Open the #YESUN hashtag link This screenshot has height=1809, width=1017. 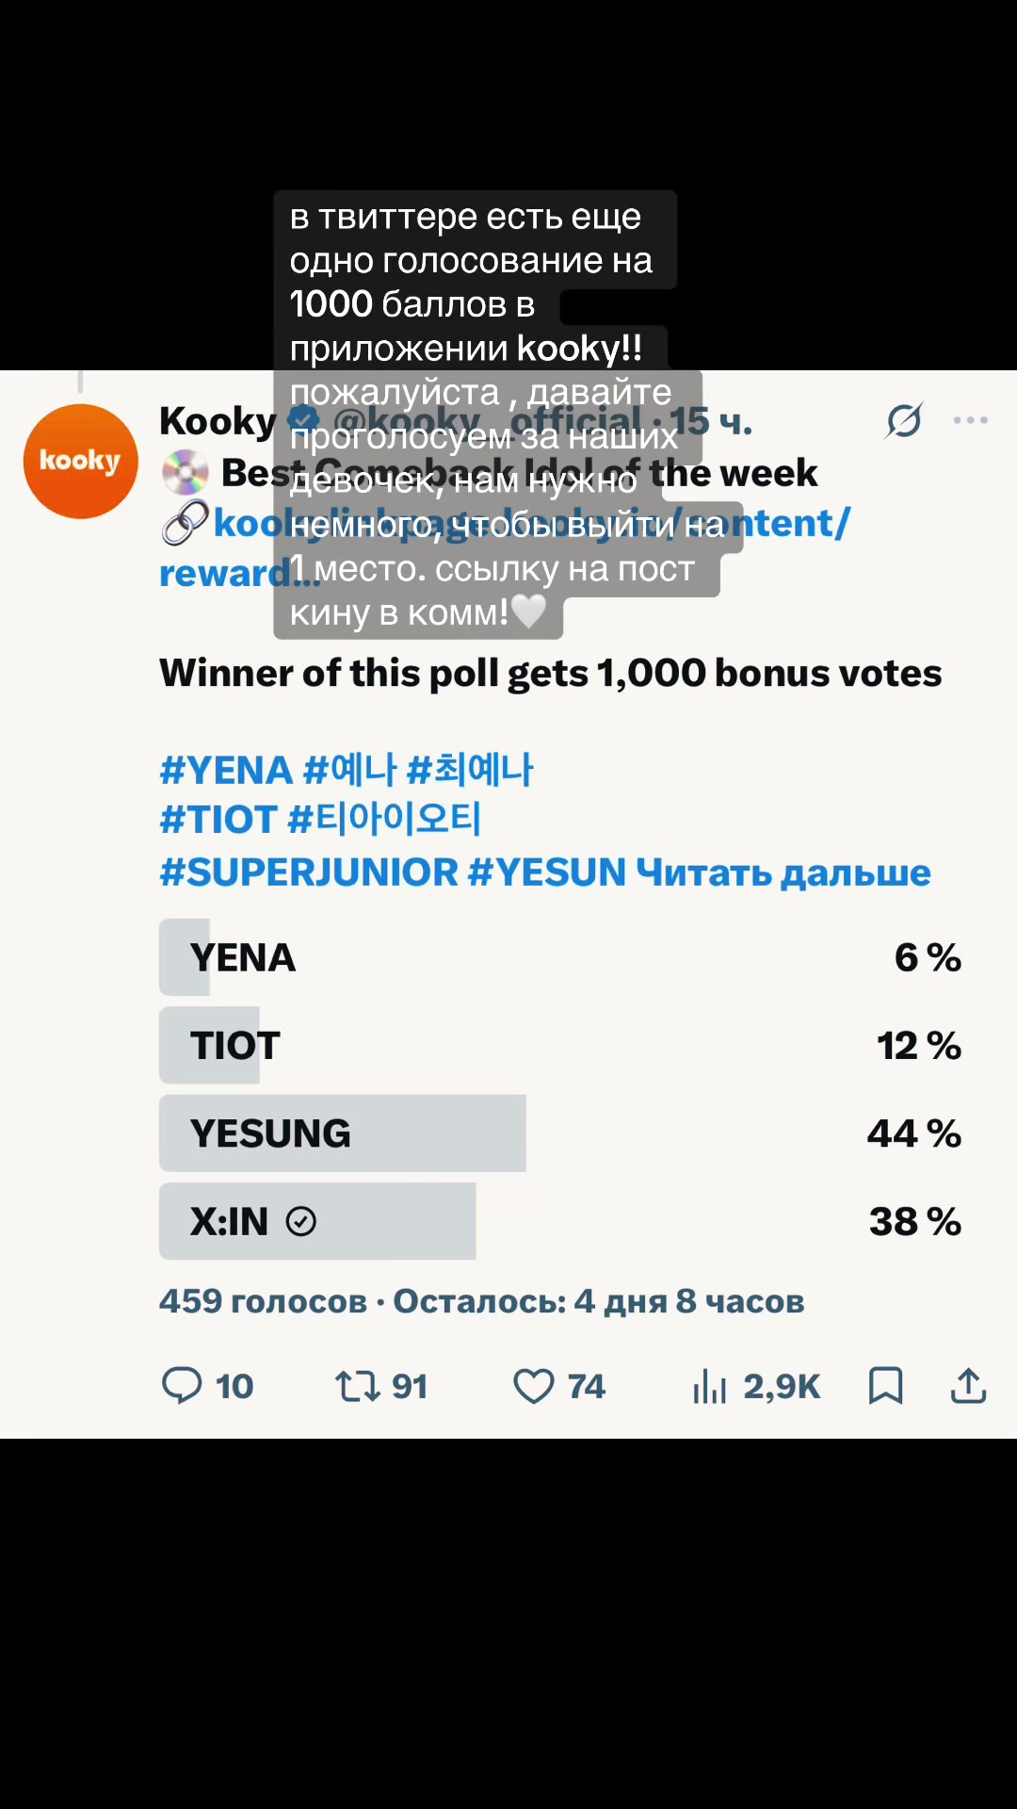[x=547, y=872]
